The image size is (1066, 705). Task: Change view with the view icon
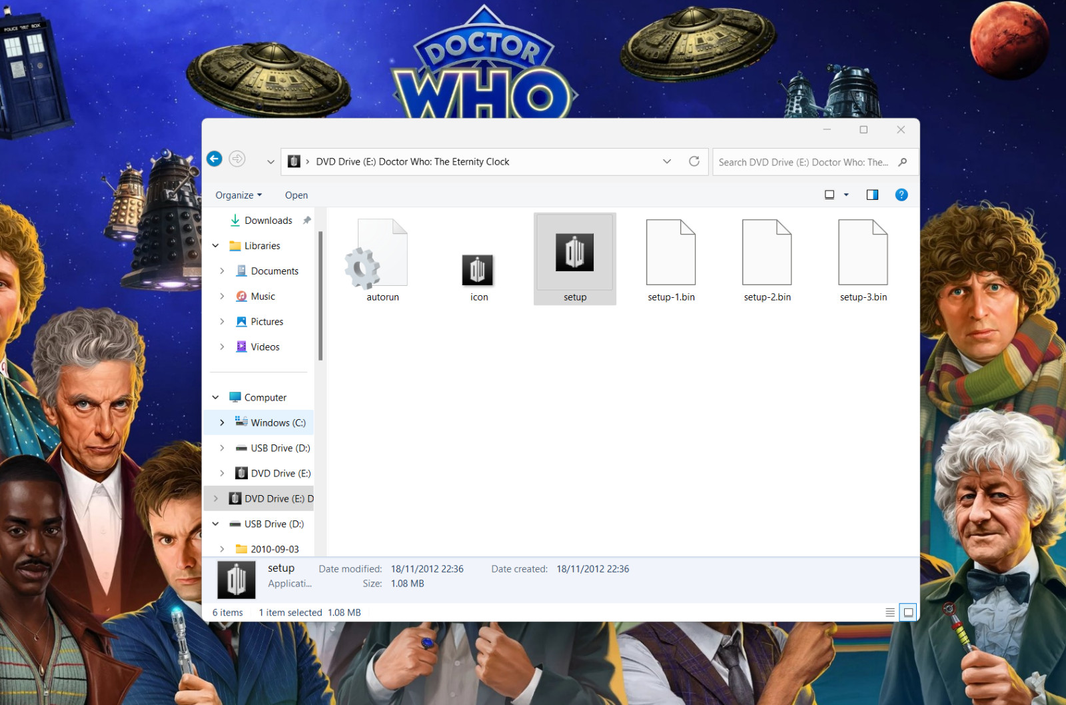[829, 195]
